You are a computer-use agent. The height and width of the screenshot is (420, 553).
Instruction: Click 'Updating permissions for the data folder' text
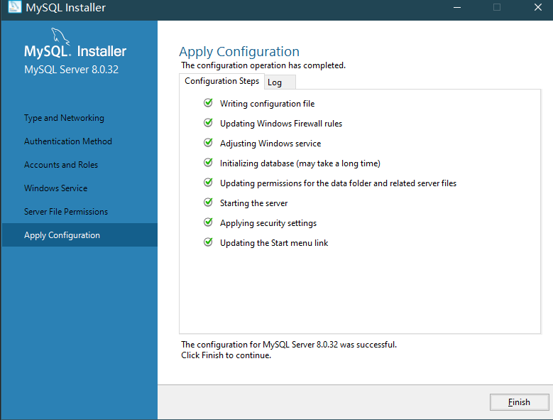338,183
